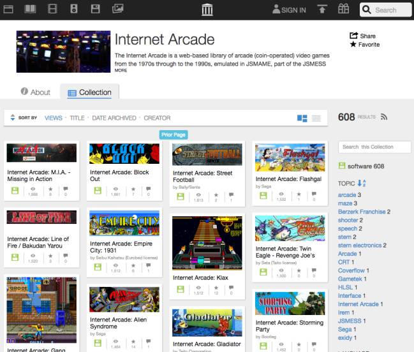Sort by Views
Screen dimensions: 414x352
[x=54, y=118]
